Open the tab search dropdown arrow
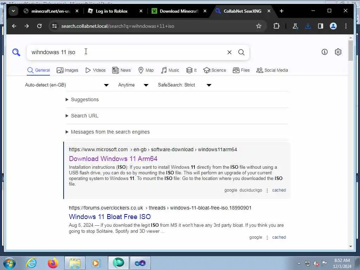 click(13, 11)
